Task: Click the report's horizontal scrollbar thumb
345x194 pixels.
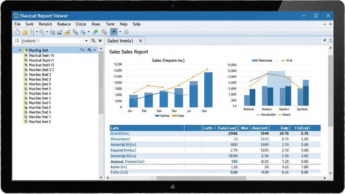Action: pos(201,178)
